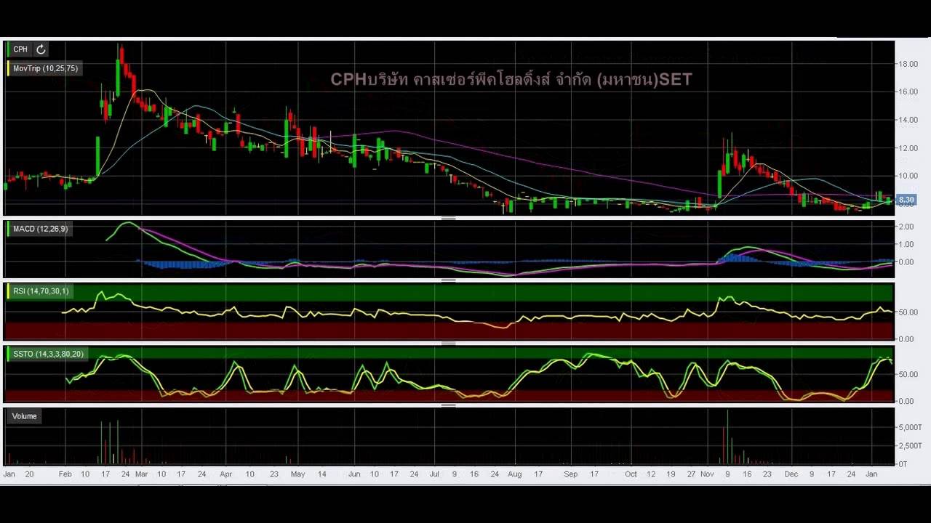The image size is (931, 523).
Task: Open SSTO (14,3,3,80,20) indicator settings
Action: pyautogui.click(x=48, y=354)
